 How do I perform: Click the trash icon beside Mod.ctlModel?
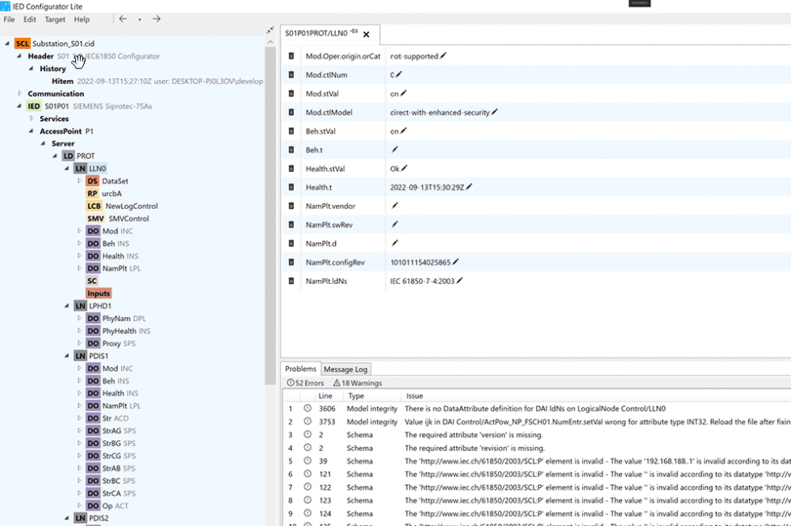pos(292,112)
